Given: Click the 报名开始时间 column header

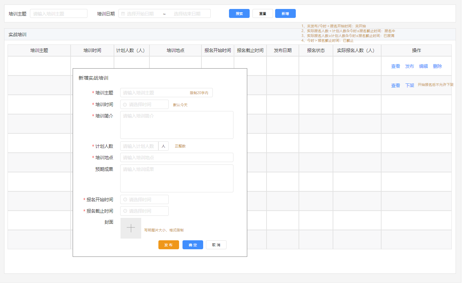Looking at the screenshot, I should click(218, 50).
